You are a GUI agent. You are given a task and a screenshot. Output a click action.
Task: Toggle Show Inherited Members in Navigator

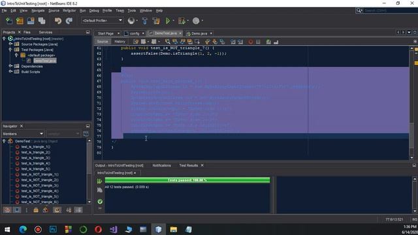coord(7,210)
